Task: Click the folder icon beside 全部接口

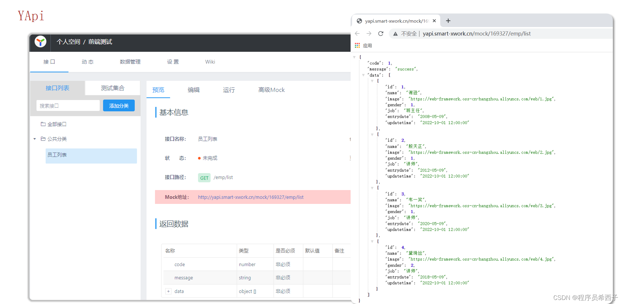Action: point(43,124)
